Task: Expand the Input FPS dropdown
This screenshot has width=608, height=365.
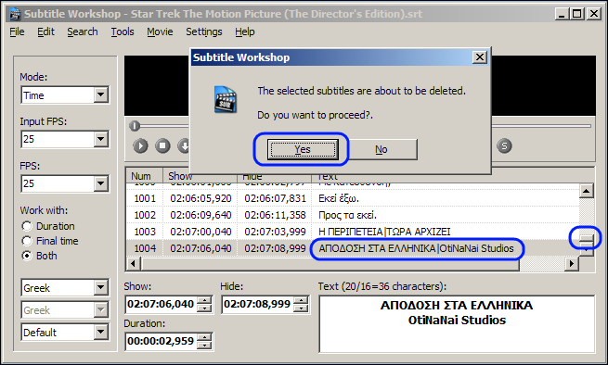Action: pyautogui.click(x=100, y=139)
